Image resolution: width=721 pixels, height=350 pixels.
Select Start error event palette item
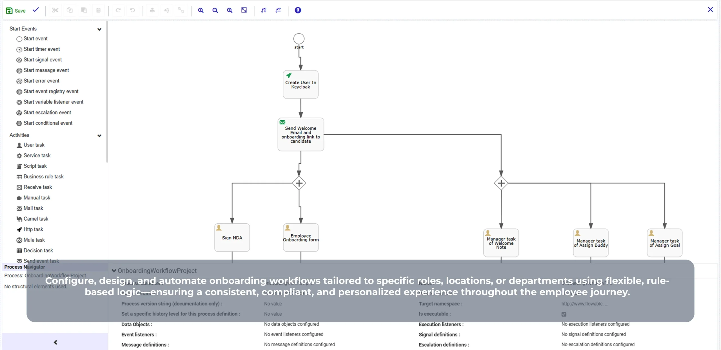pyautogui.click(x=38, y=81)
